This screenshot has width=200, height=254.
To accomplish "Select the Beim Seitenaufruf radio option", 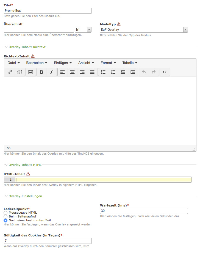I will pos(5,216).
